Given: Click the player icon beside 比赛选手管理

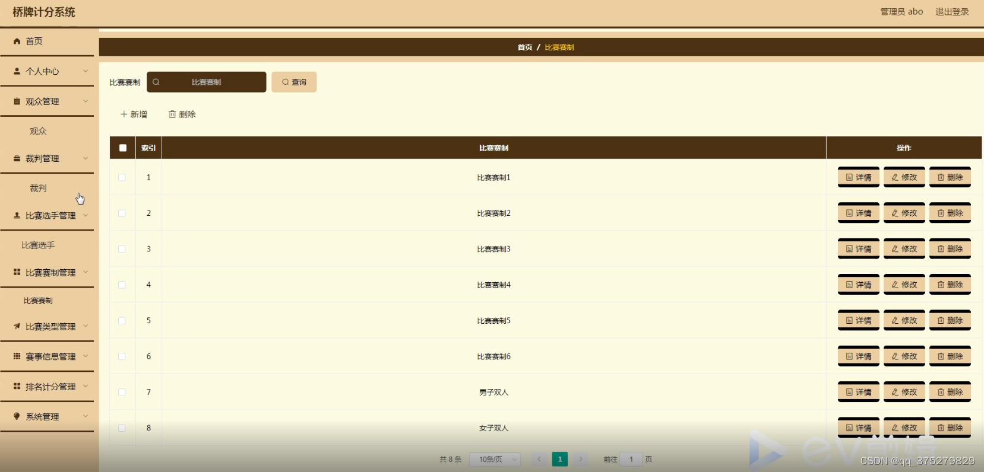Looking at the screenshot, I should (x=17, y=215).
